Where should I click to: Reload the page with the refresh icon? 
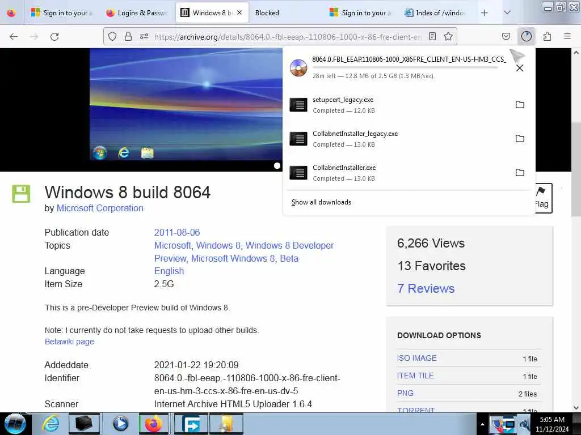click(x=54, y=37)
